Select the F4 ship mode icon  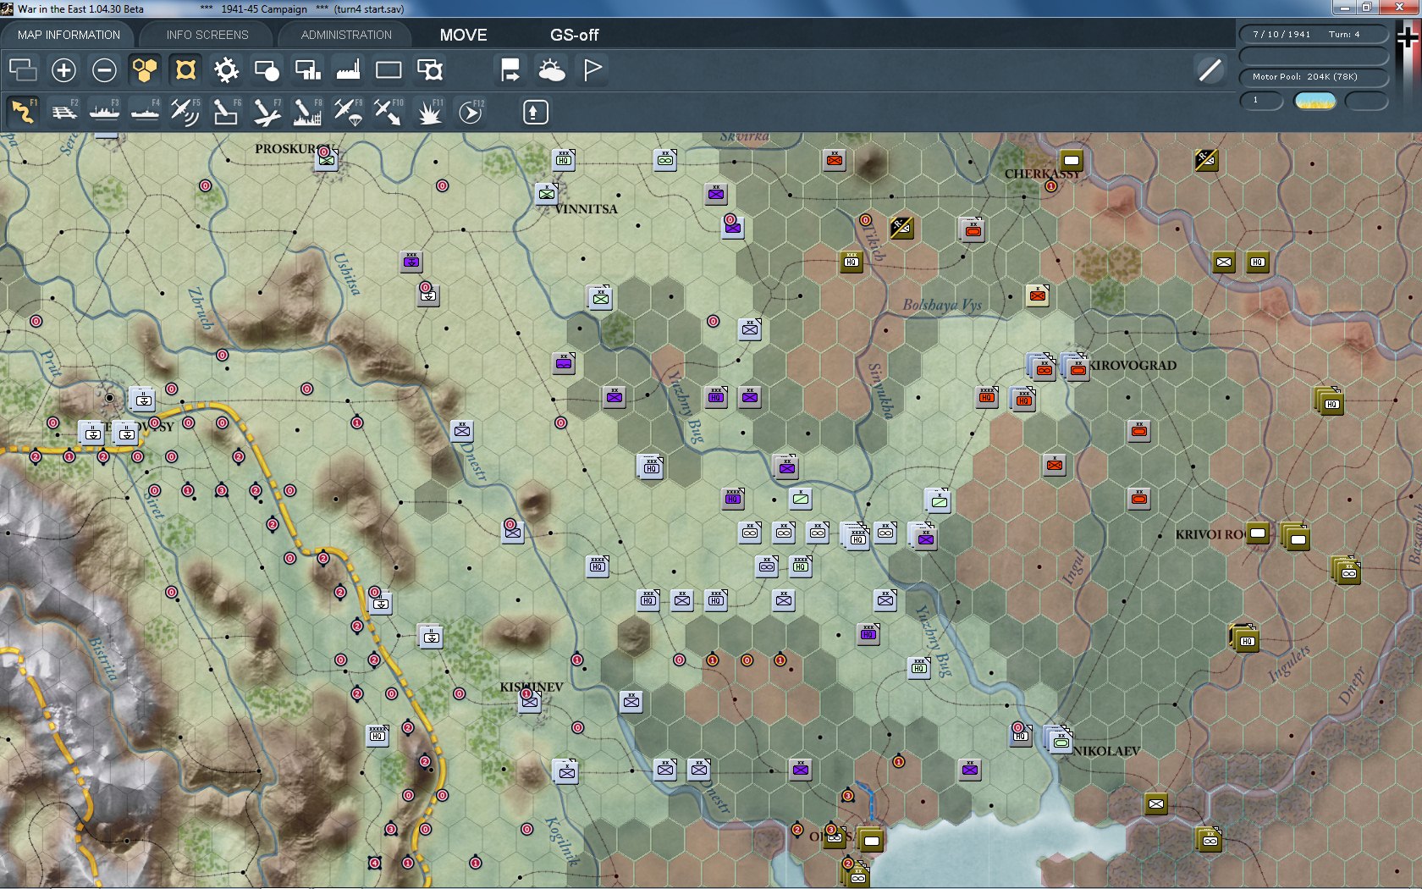click(x=145, y=112)
